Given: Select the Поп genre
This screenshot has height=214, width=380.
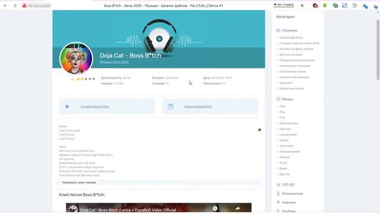Looking at the screenshot, I should pyautogui.click(x=283, y=106).
